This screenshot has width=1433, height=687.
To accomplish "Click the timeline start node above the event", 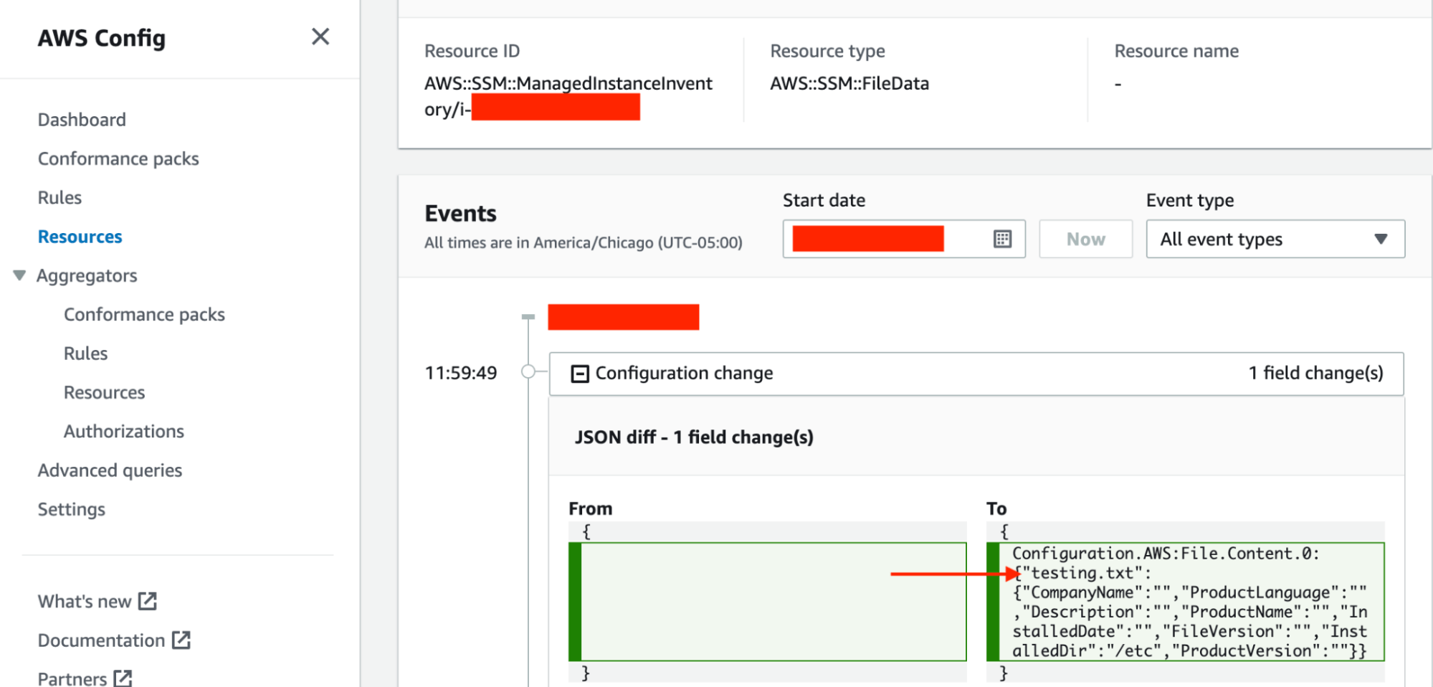I will (528, 316).
